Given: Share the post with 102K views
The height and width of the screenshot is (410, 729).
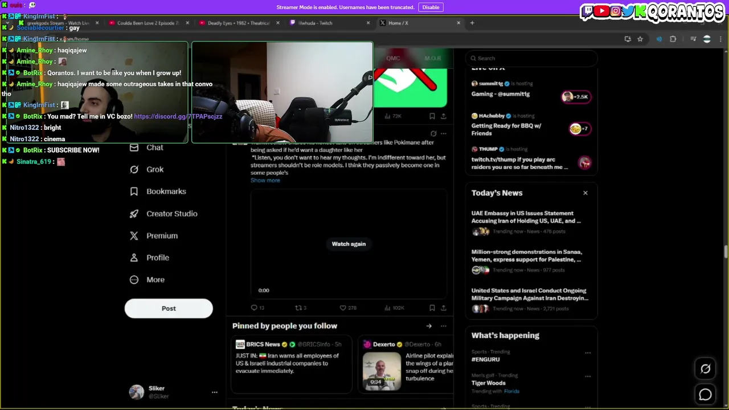Looking at the screenshot, I should (x=443, y=307).
